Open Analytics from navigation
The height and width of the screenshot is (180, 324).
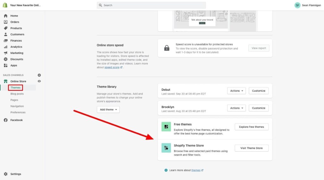tap(16, 47)
